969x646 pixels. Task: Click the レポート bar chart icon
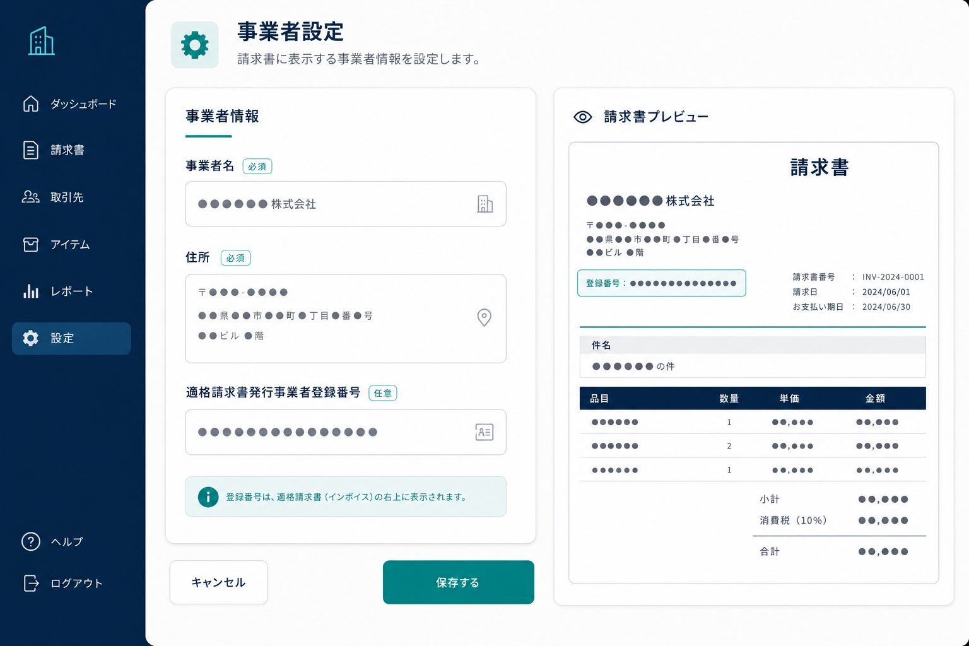(x=30, y=291)
